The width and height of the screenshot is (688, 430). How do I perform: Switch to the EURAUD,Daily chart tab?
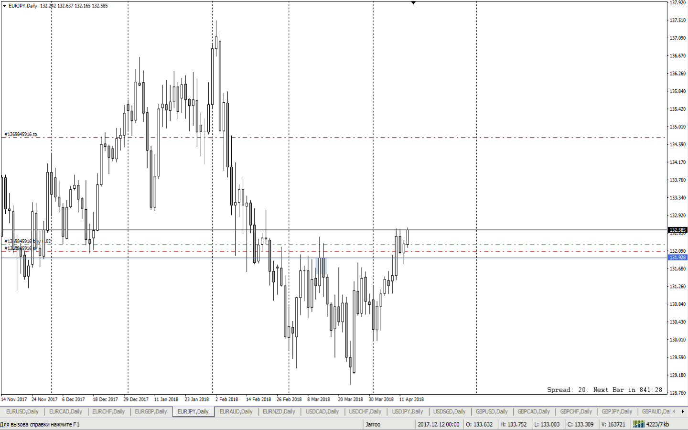[x=236, y=411]
